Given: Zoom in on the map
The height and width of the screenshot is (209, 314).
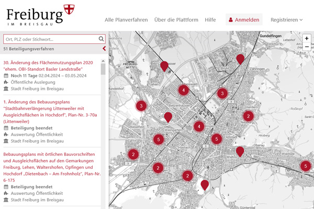Looking at the screenshot, I should tap(307, 39).
